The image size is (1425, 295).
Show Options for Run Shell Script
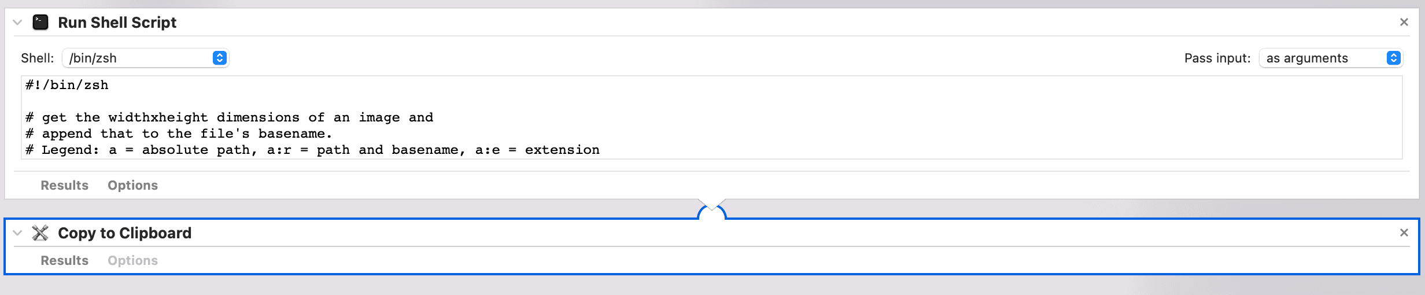click(132, 185)
